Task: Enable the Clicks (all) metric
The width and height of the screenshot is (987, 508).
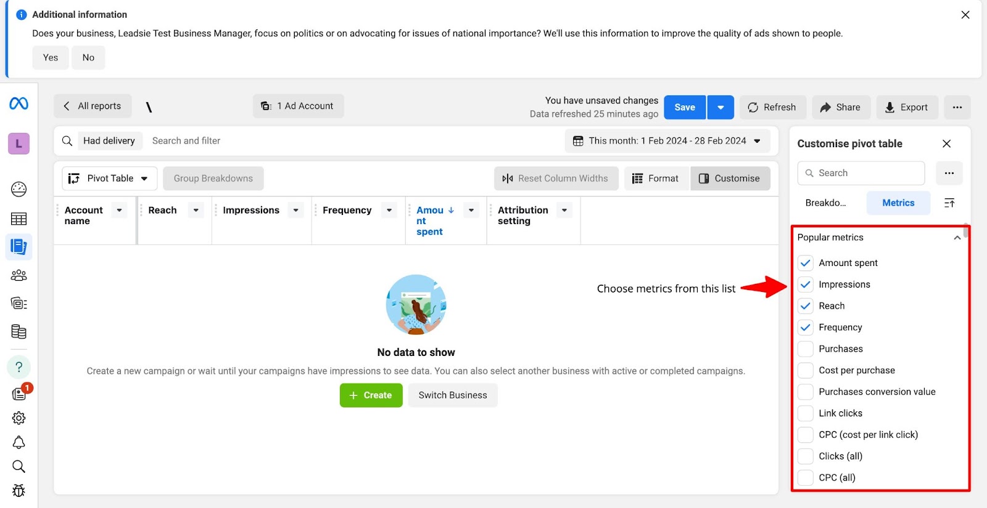Action: coord(806,456)
